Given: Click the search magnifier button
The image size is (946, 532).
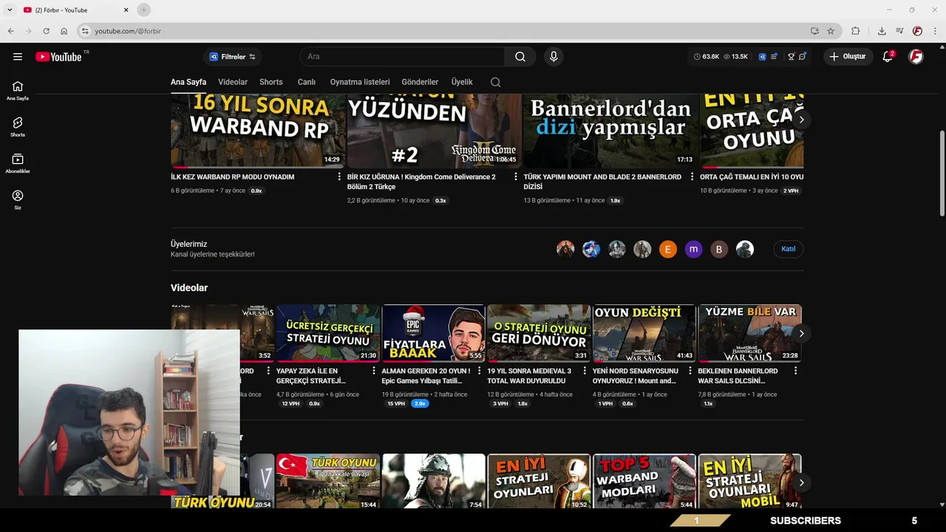Looking at the screenshot, I should (520, 57).
